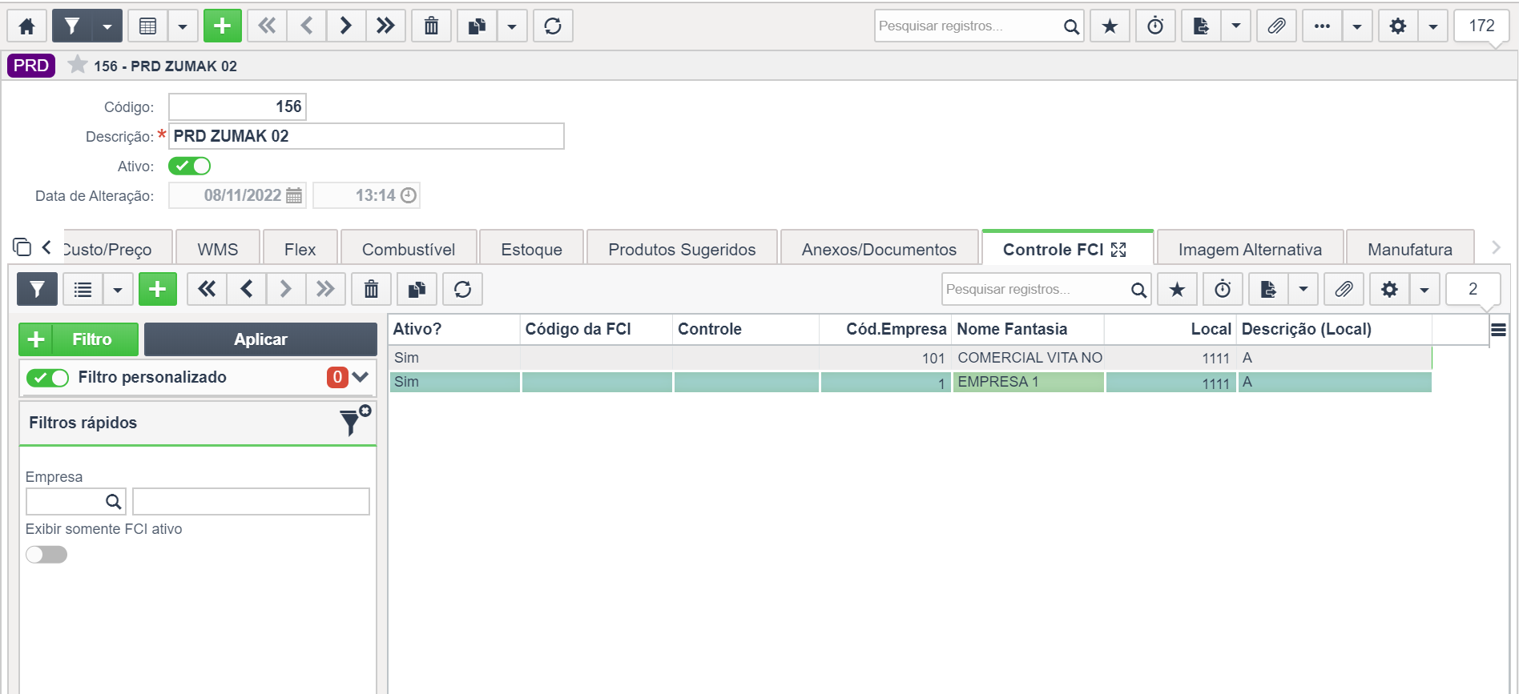
Task: Open the Manufatura tab
Action: click(1410, 249)
